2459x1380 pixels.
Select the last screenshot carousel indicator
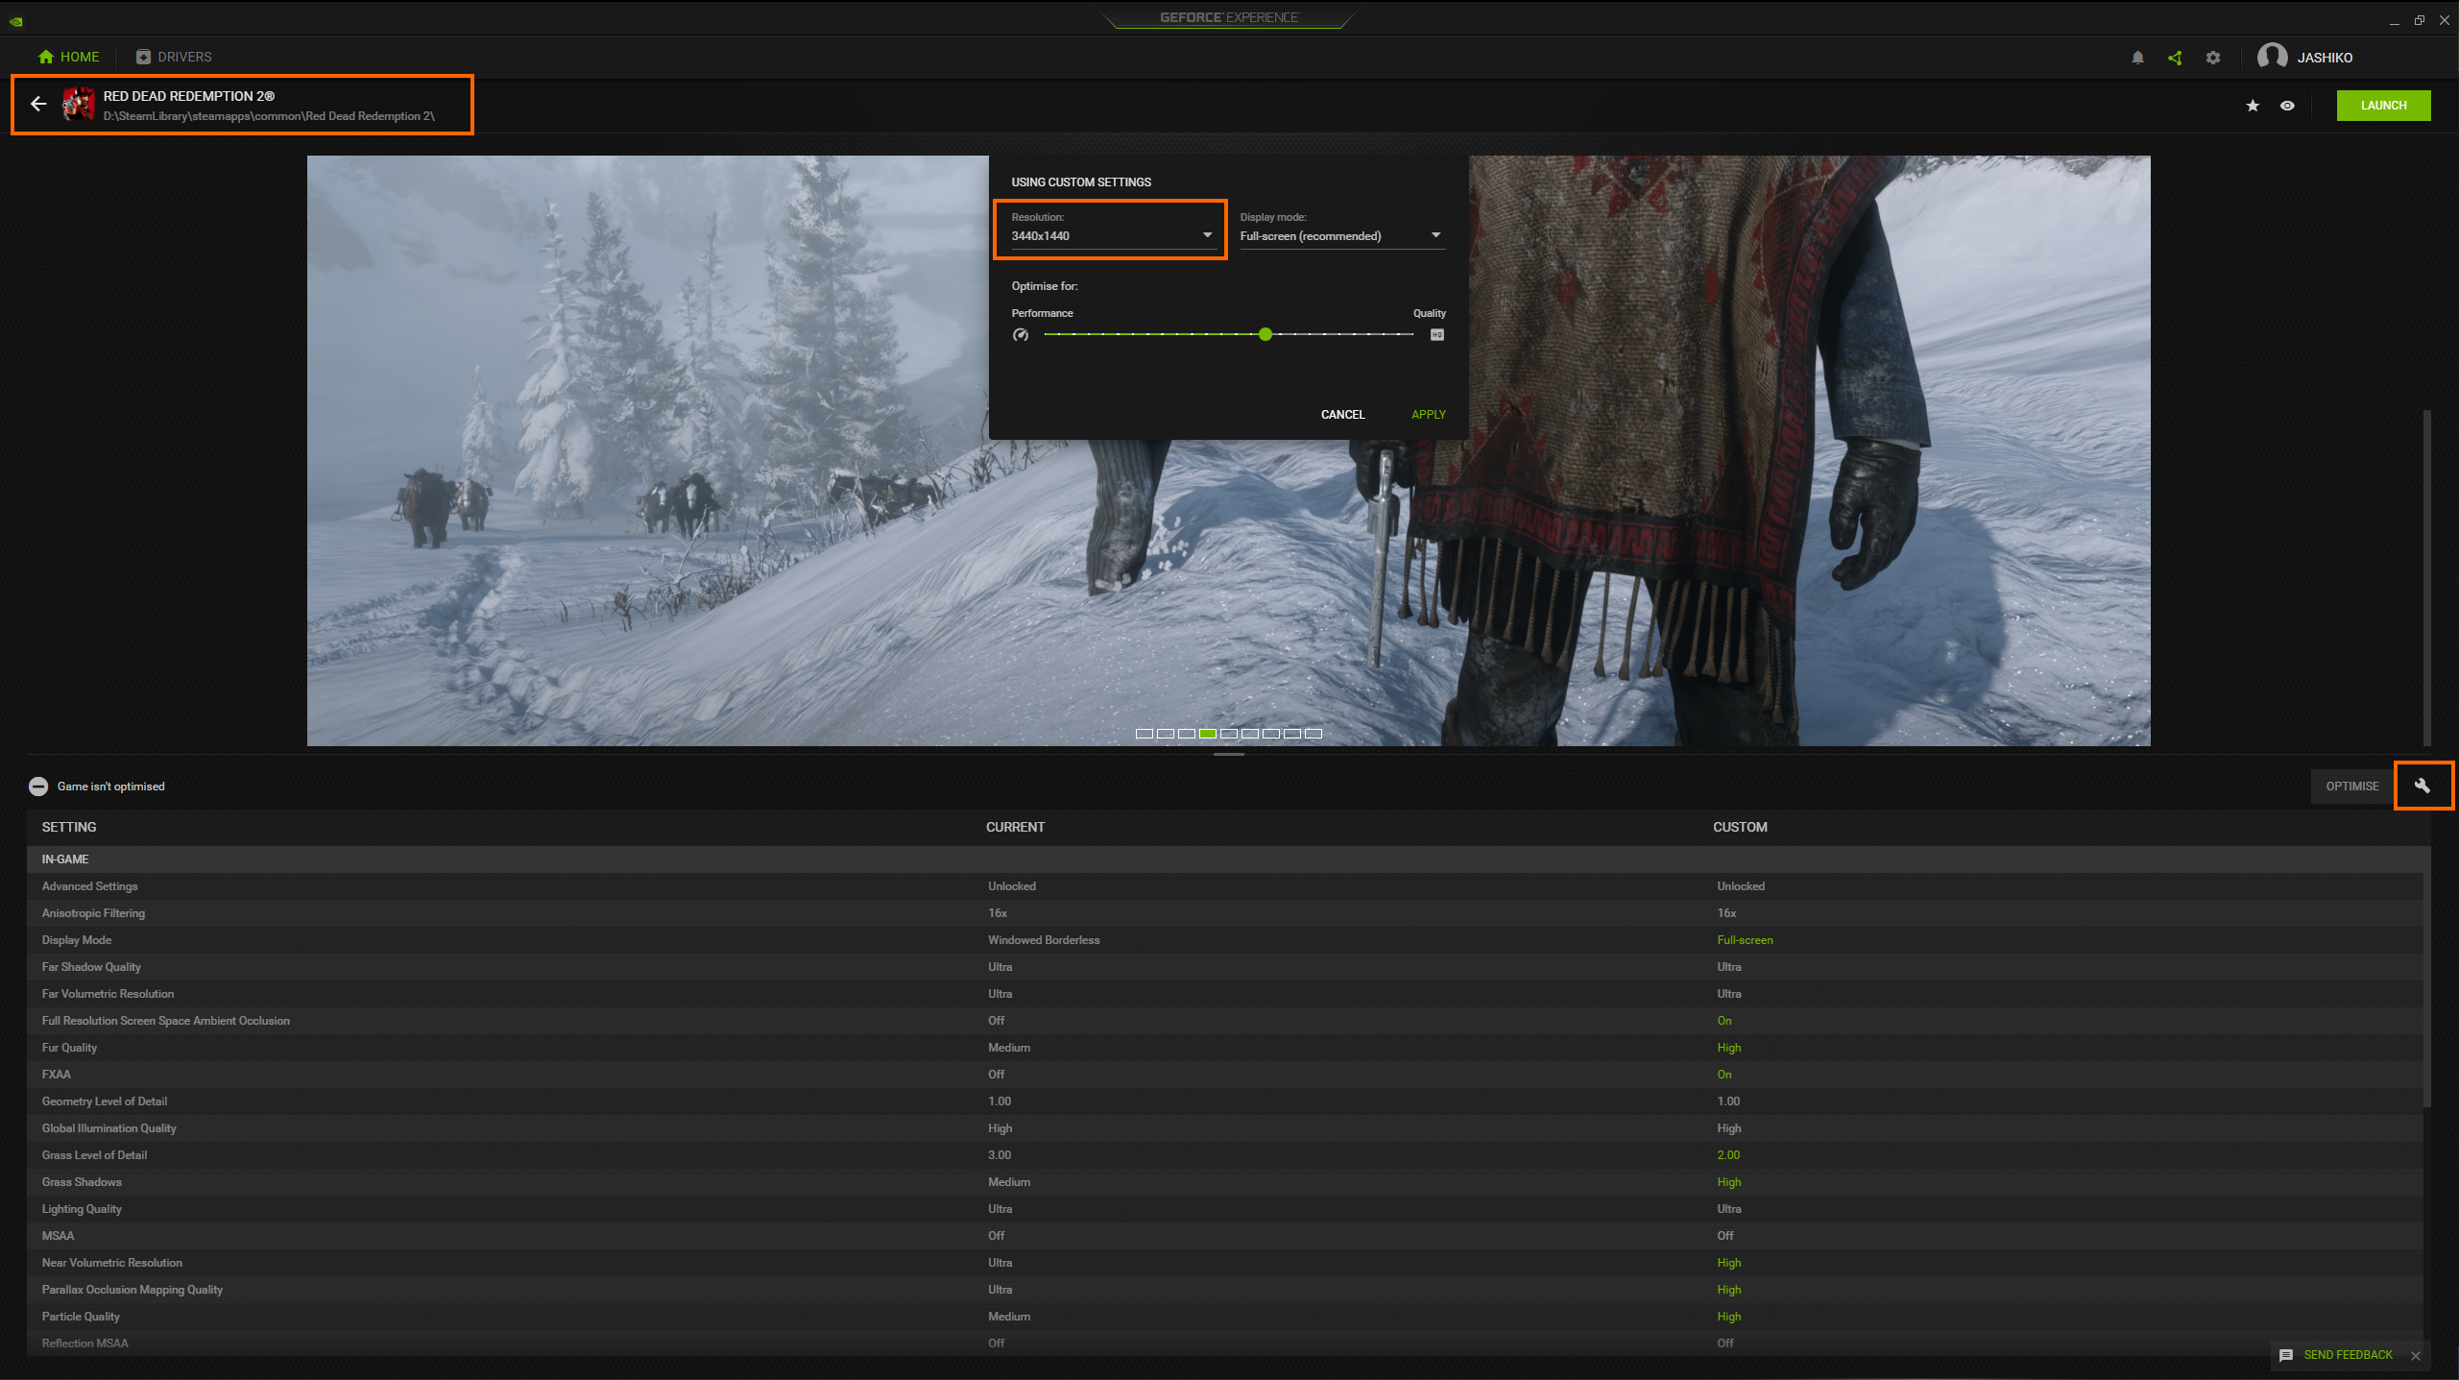(1314, 734)
